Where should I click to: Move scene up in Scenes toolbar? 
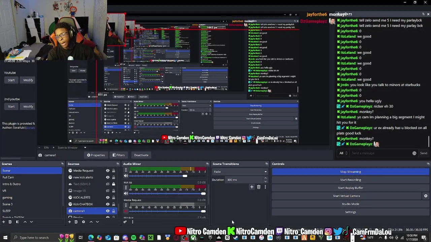[25, 222]
